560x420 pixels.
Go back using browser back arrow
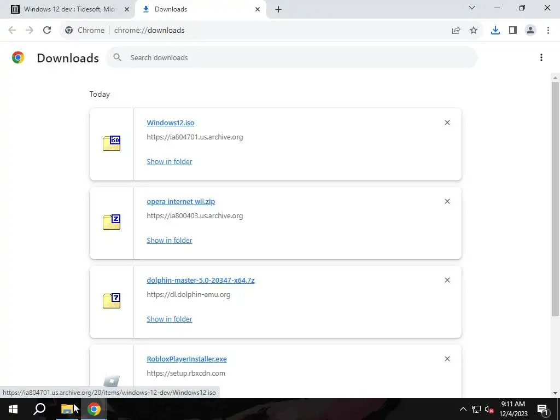coord(12,31)
